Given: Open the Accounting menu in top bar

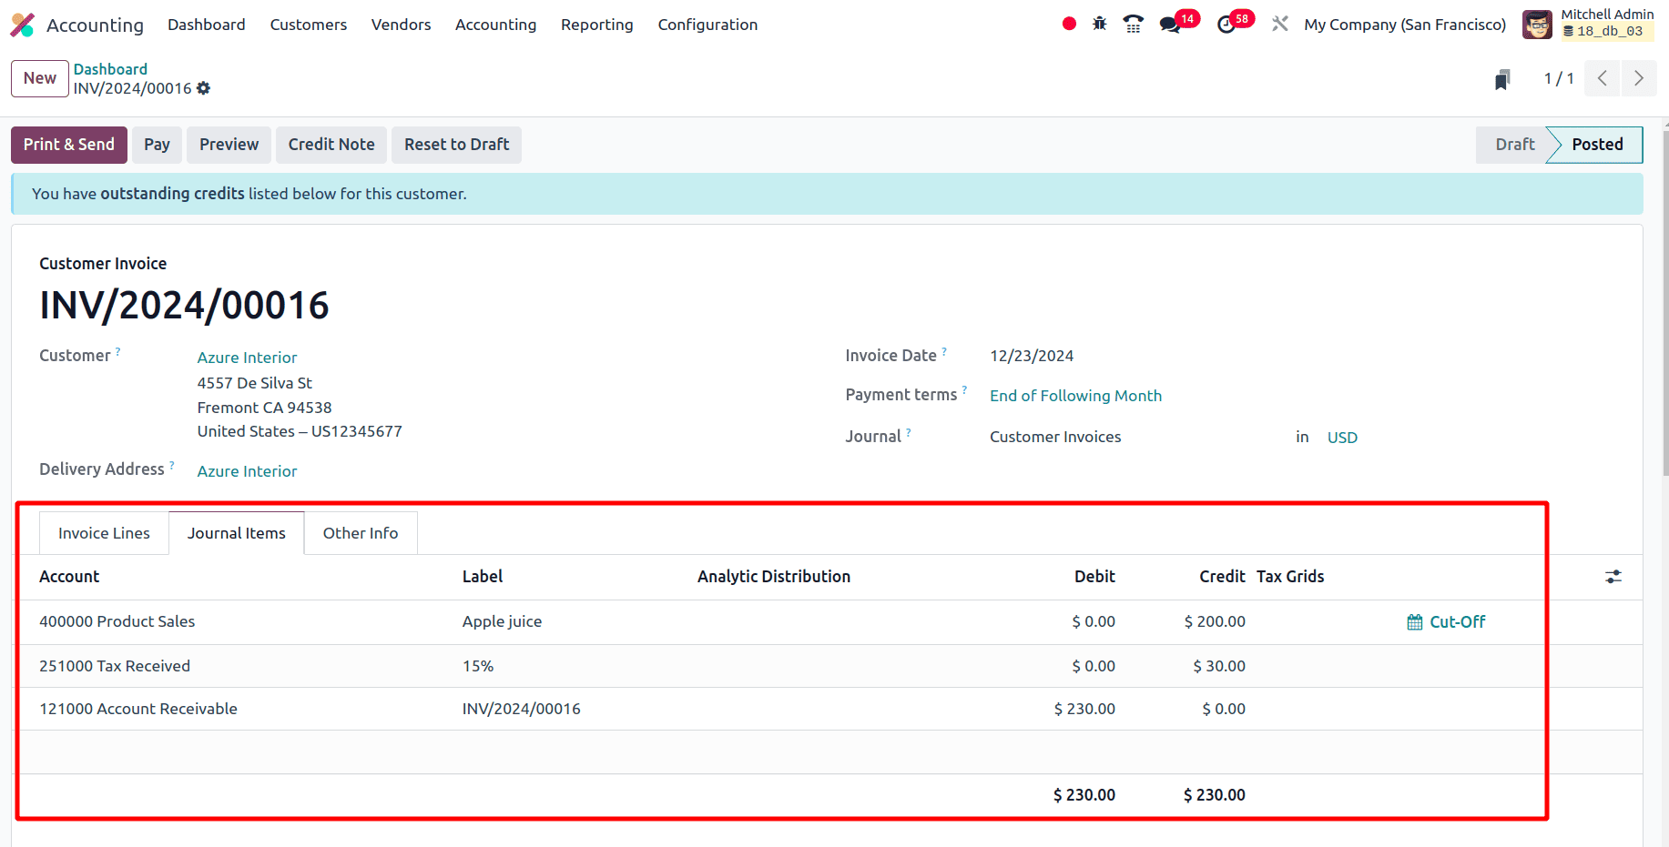Looking at the screenshot, I should click(496, 25).
